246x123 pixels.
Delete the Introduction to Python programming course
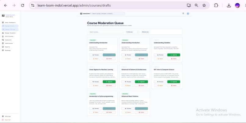pos(109,112)
